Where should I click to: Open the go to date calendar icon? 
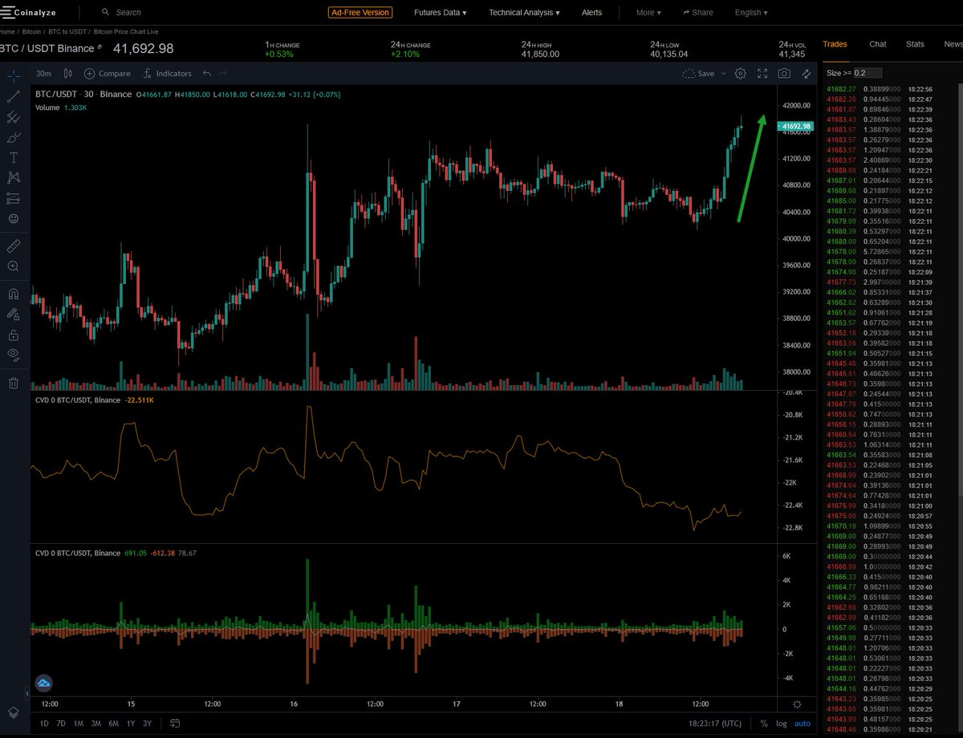[175, 724]
